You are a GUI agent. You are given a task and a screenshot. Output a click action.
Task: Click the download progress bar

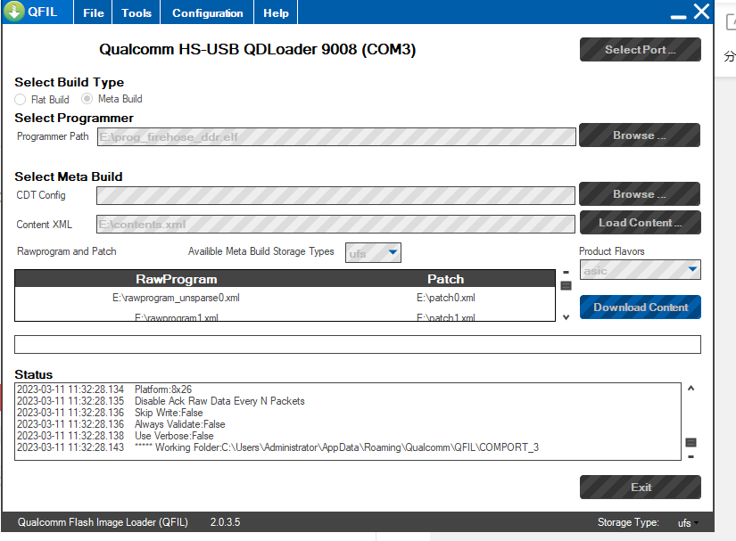[358, 345]
